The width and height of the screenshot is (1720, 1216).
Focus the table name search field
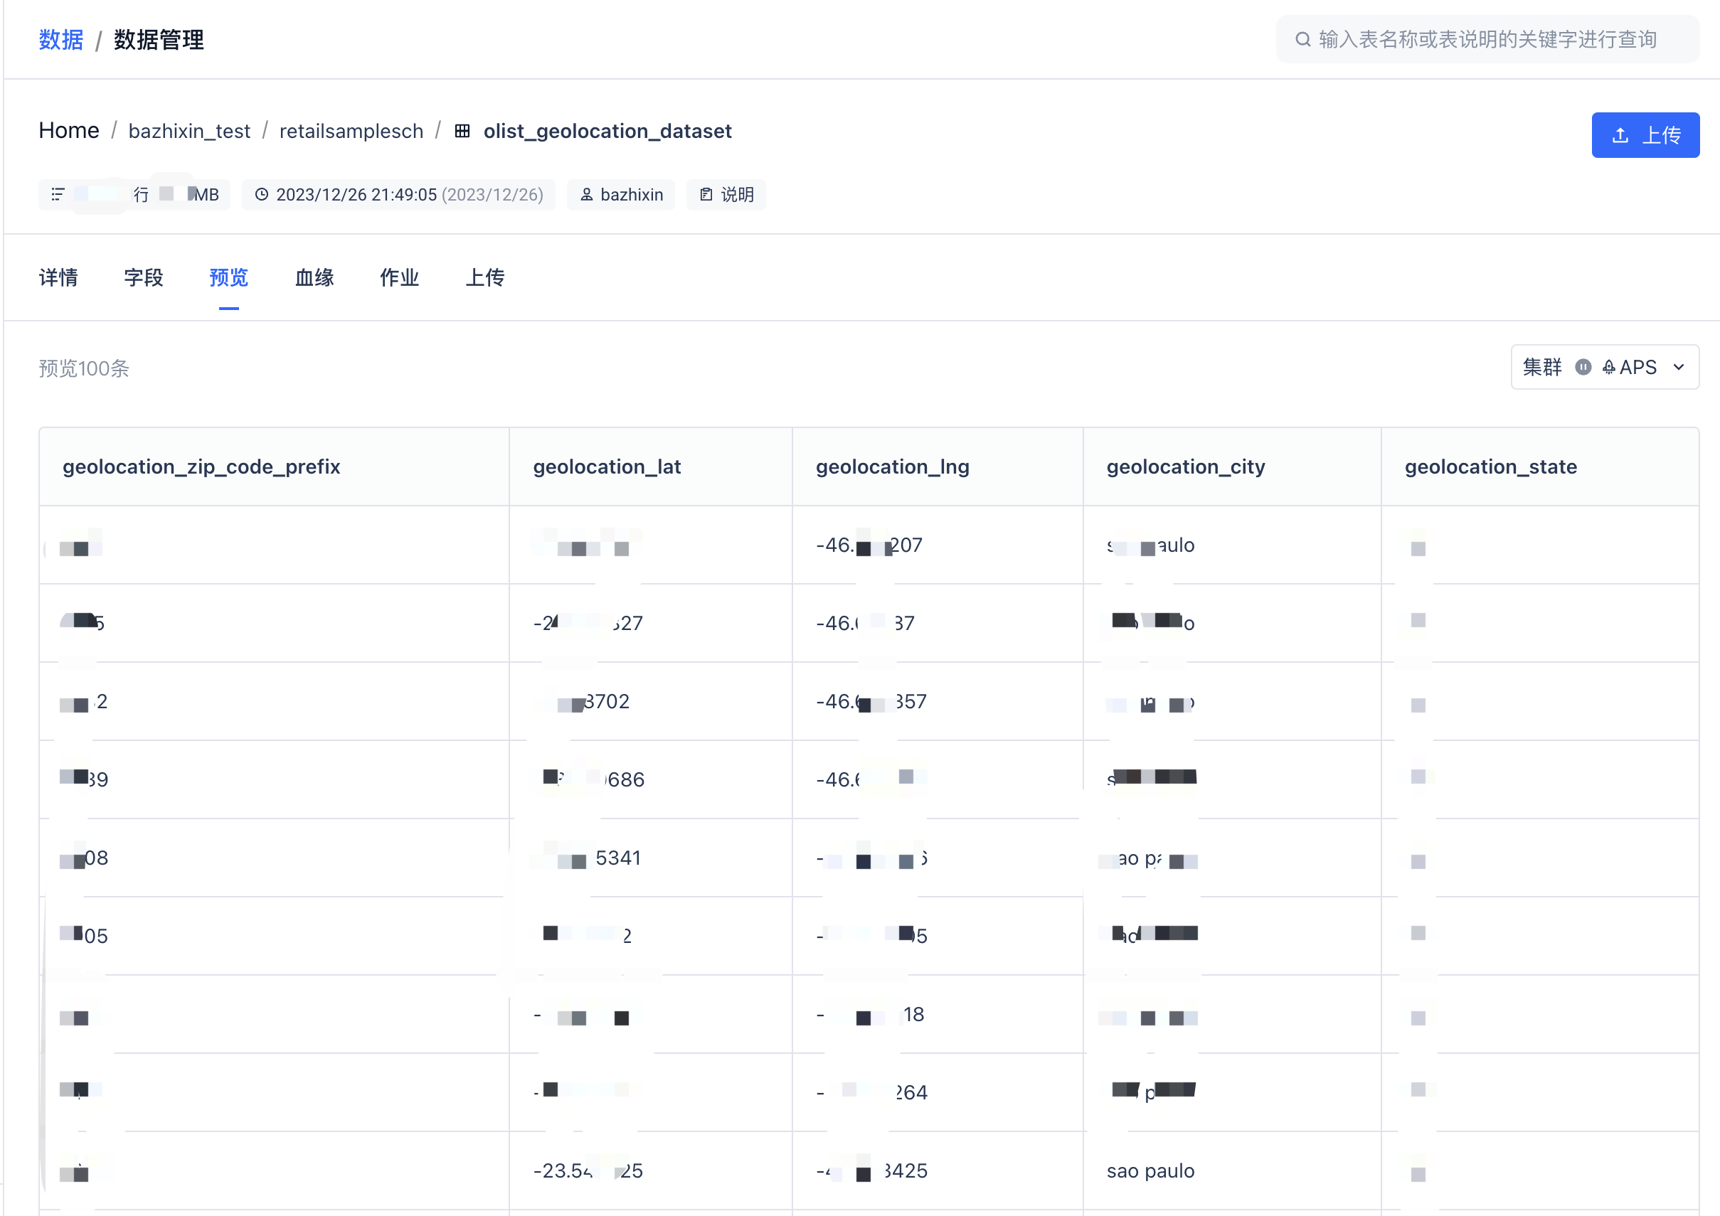click(1487, 39)
